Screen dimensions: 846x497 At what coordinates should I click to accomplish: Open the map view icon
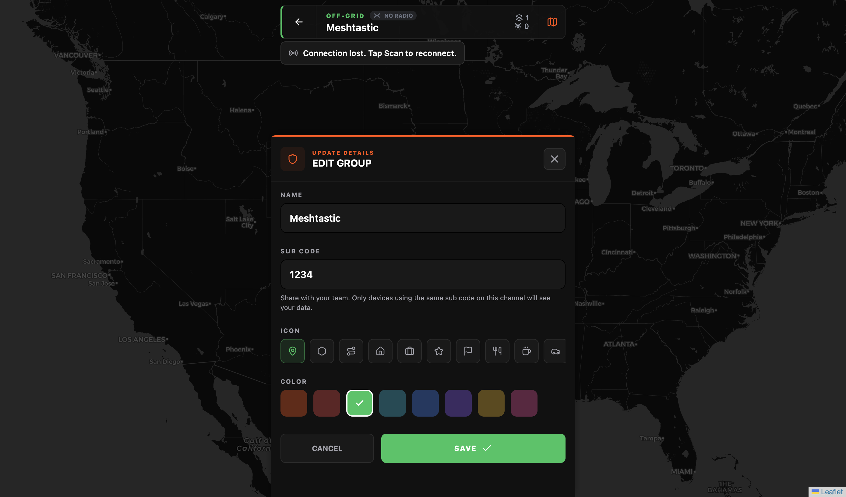coord(552,22)
